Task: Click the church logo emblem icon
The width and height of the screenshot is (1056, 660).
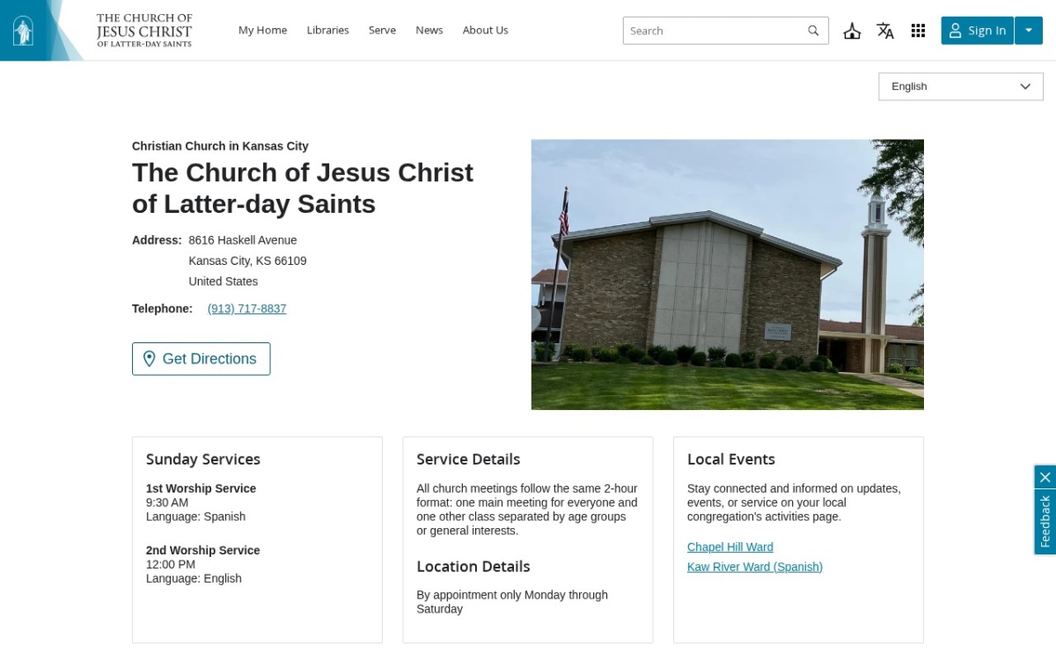Action: 23,31
